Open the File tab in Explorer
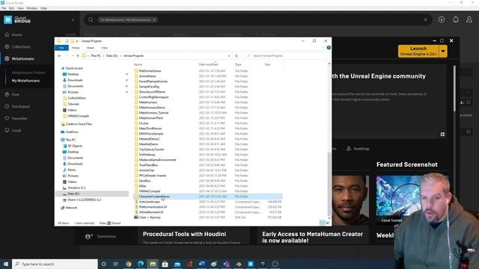 [61, 48]
